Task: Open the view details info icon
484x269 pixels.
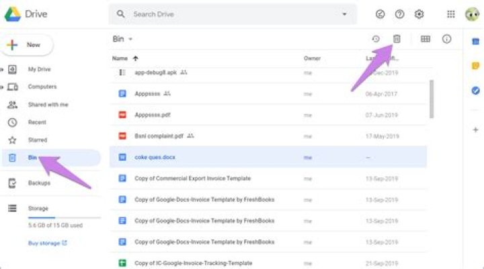Action: 446,39
